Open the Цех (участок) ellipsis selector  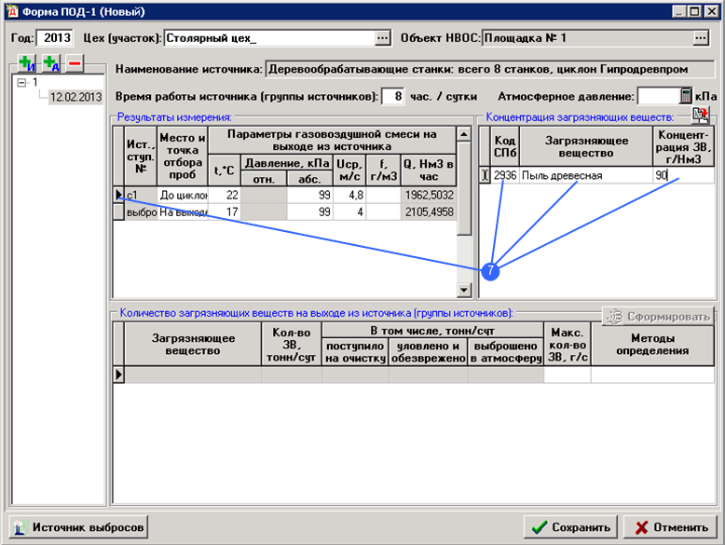tap(382, 38)
